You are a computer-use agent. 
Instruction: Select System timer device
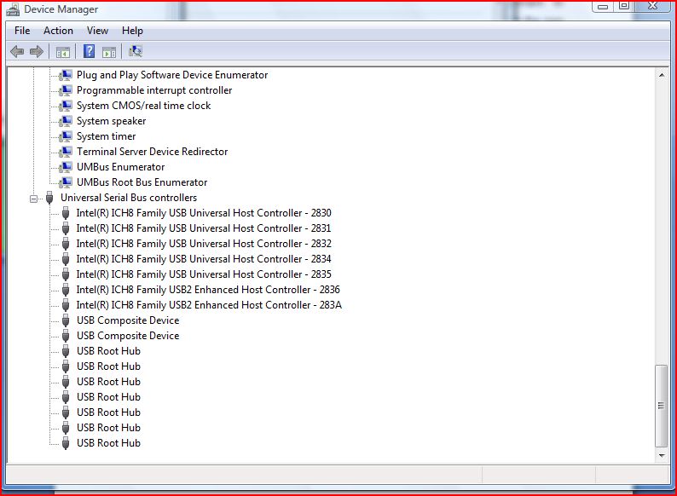click(x=107, y=136)
